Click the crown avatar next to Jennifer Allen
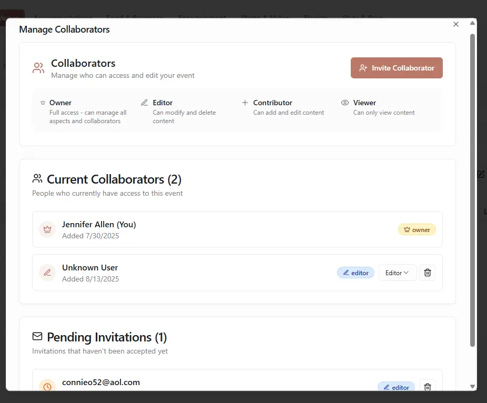Viewport: 487px width, 403px height. pyautogui.click(x=47, y=229)
